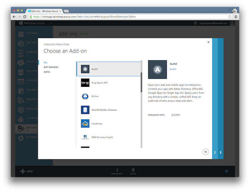Screen dimensions: 250x192
Task: Filter add-ons by APP SERVICES
Action: click(51, 67)
